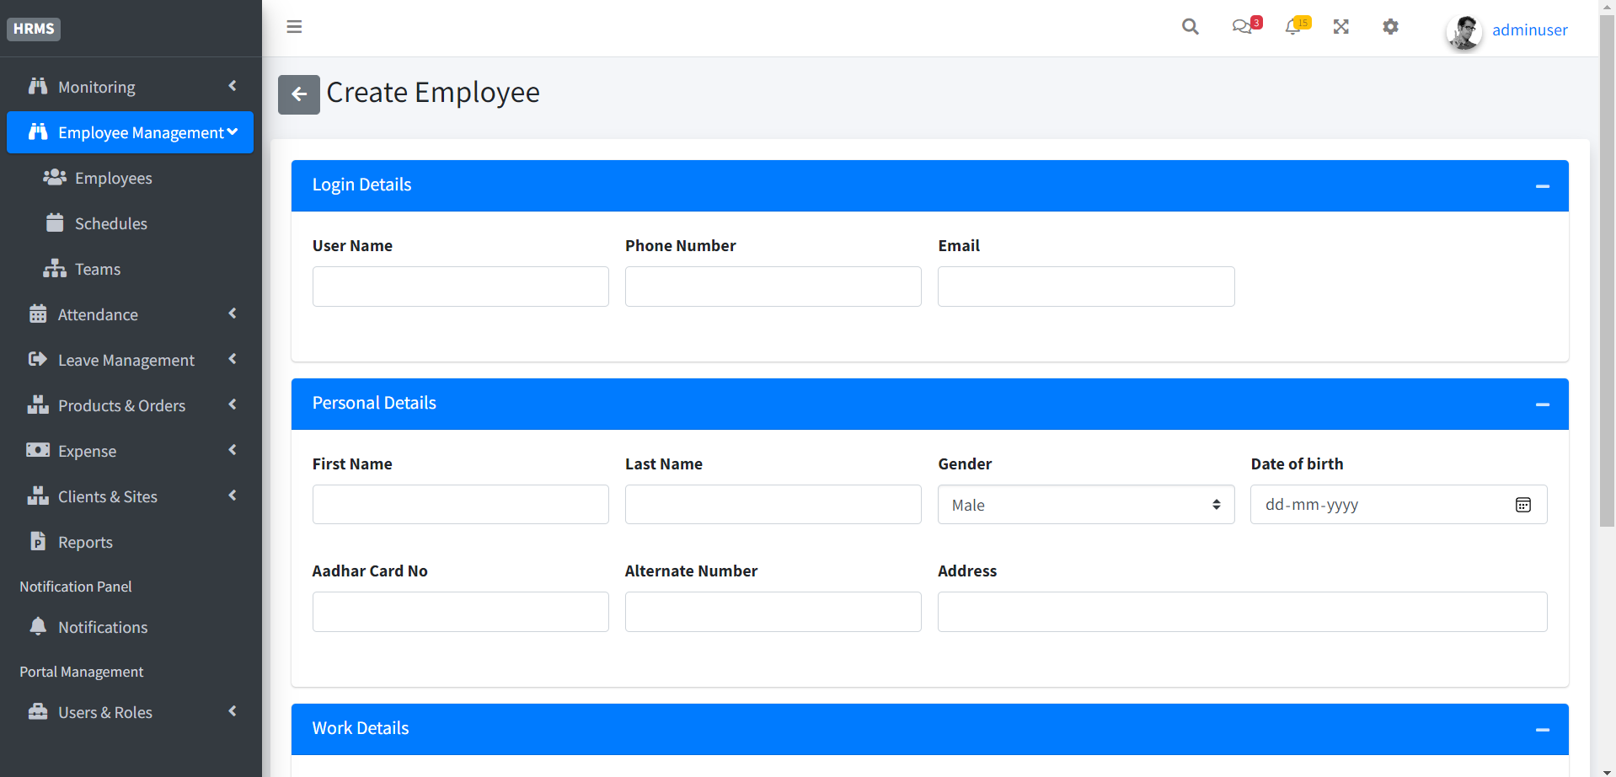Screen dimensions: 1616x777
Task: Enter fullscreen using the expand icon
Action: click(1341, 26)
